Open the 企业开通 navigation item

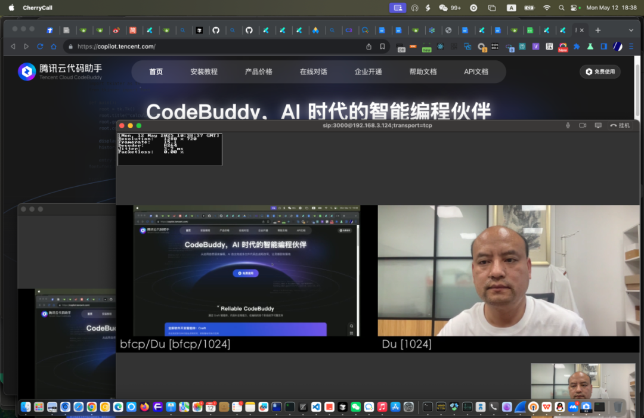click(369, 72)
